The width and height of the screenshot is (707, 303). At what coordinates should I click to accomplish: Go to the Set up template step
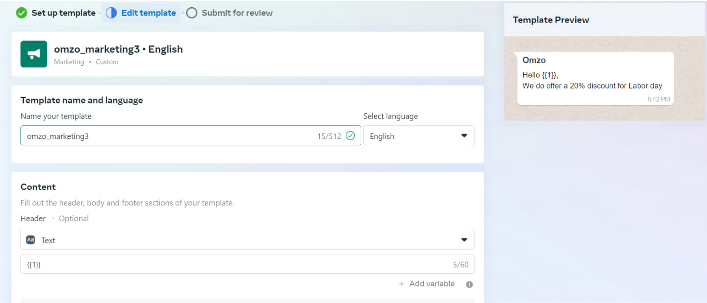(x=63, y=13)
